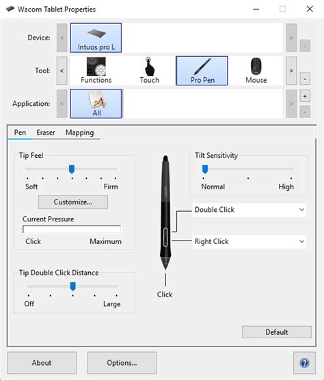The image size is (324, 380).
Task: Click the High label under Tilt Sensitivity
Action: click(x=286, y=187)
